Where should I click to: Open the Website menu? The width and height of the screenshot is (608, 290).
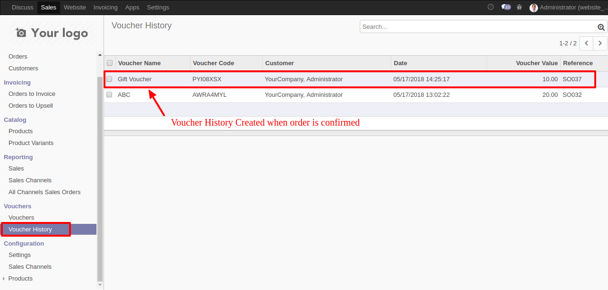(x=75, y=8)
